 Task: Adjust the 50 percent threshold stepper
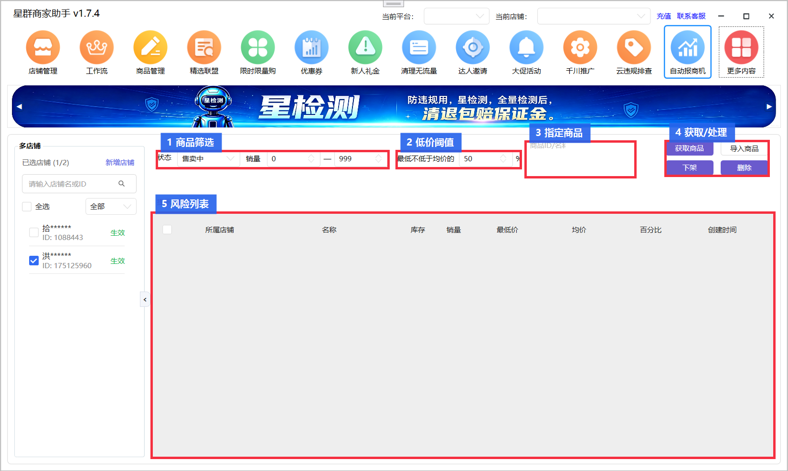pos(503,159)
